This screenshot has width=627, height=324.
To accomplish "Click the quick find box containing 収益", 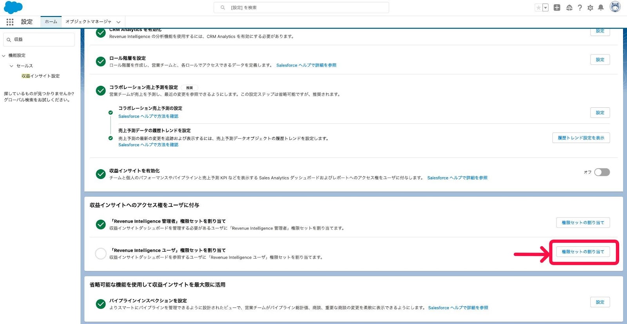I will coord(39,40).
